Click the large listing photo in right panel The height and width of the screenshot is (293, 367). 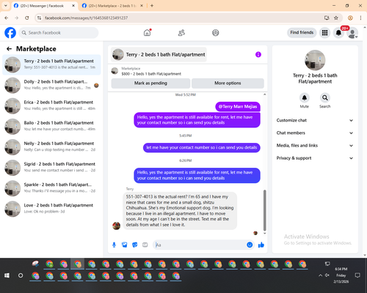coord(315,60)
